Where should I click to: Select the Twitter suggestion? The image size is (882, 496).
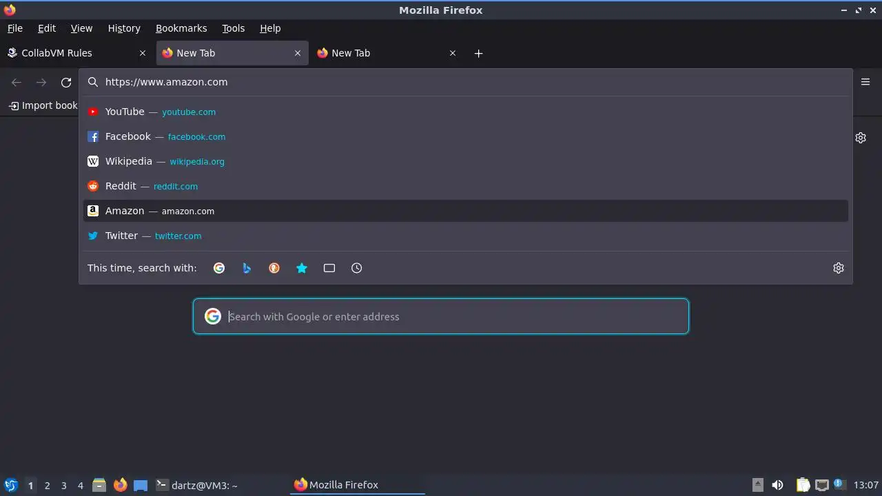point(466,236)
